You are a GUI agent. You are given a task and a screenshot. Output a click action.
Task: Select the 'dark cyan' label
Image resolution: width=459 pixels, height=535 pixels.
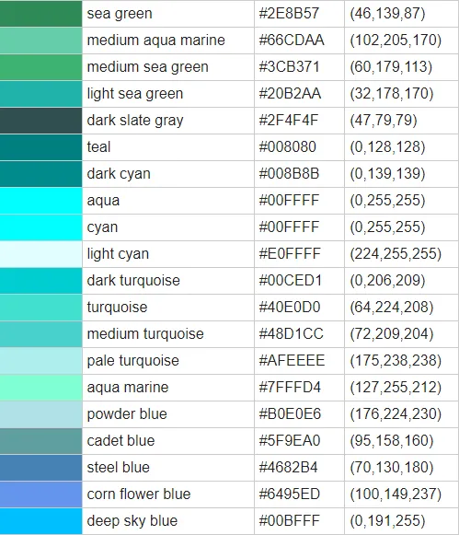(119, 174)
